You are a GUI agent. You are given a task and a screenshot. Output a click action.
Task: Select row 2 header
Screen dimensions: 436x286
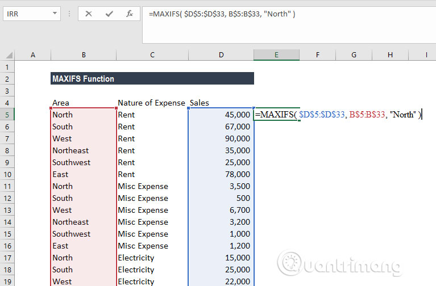[7, 79]
